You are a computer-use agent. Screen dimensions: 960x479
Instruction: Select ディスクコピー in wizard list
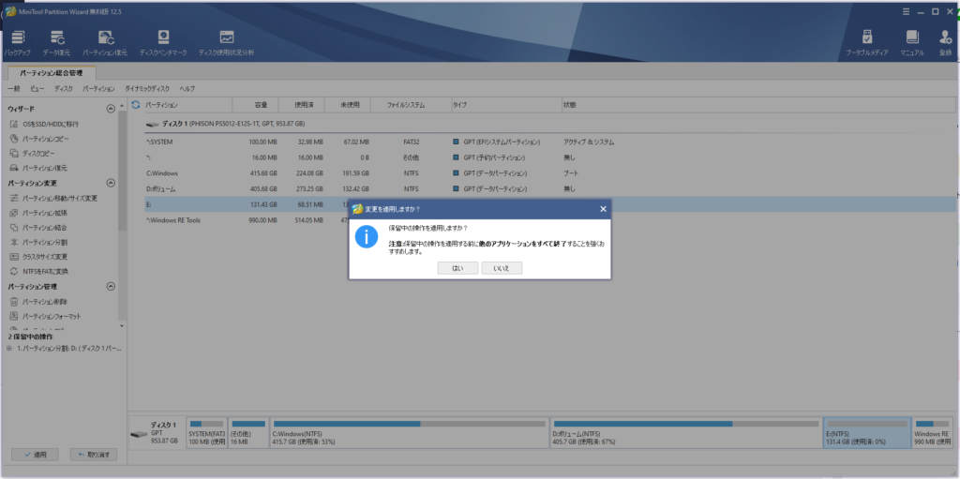pyautogui.click(x=32, y=153)
